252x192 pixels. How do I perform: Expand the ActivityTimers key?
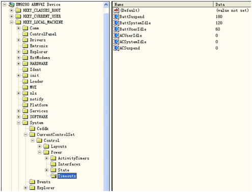click(46, 158)
